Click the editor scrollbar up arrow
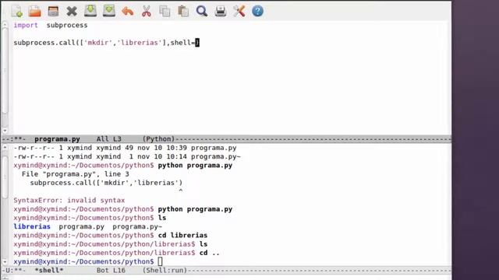The width and height of the screenshot is (499, 280). pyautogui.click(x=5, y=24)
